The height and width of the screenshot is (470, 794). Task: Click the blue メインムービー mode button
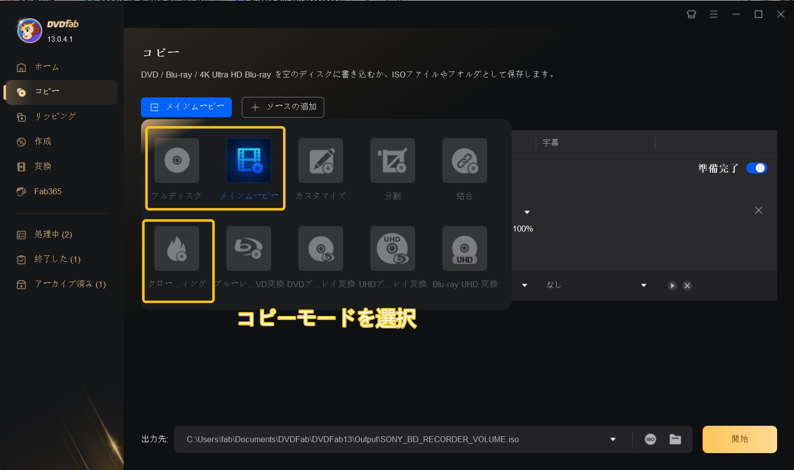186,107
